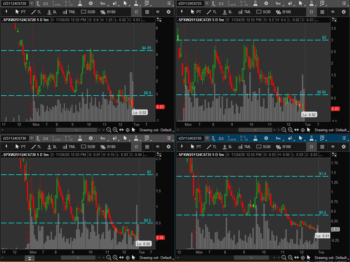Pick the B180 Fibonacci tool in the C6735 chart
Screen dimensions: 350x262
[x=283, y=147]
